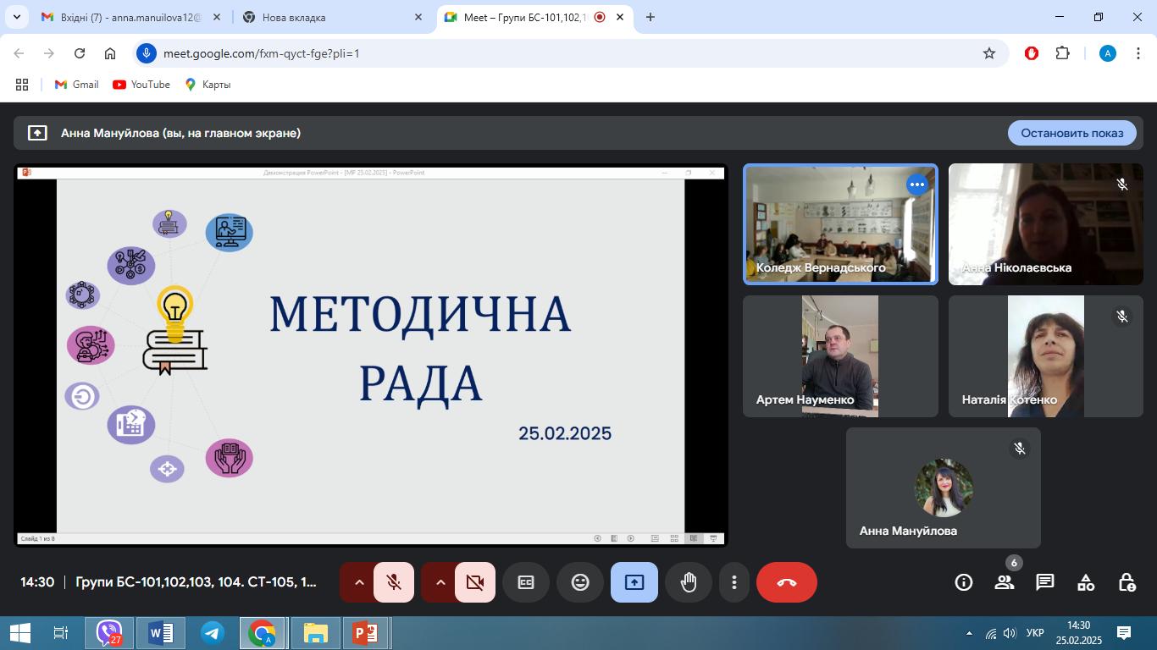Open more options three-dot menu
Image resolution: width=1157 pixels, height=650 pixels.
click(x=734, y=582)
